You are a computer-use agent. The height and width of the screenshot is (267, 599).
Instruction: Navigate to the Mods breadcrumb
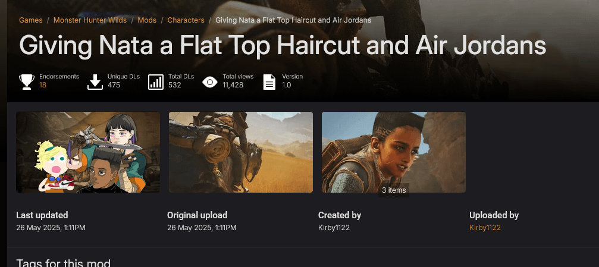[147, 20]
